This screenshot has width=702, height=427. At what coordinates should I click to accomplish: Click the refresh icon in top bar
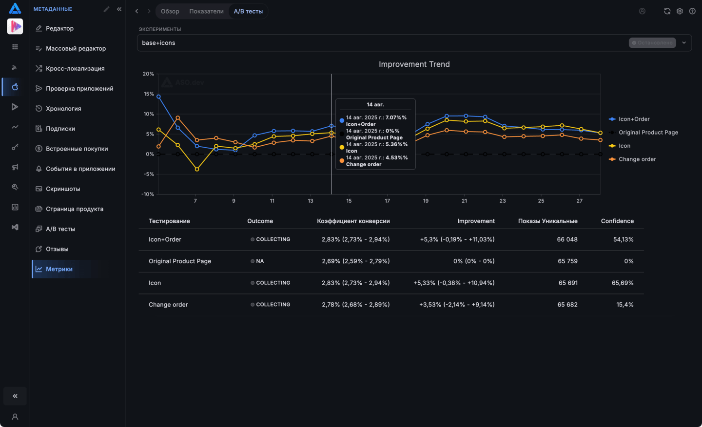(667, 11)
